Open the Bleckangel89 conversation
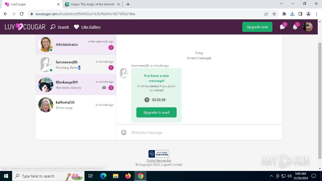Screen dimensions: 322x181 [x=76, y=85]
